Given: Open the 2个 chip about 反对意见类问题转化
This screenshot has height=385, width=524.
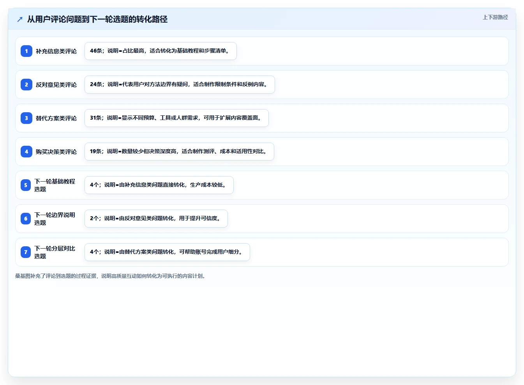Looking at the screenshot, I should (x=156, y=219).
